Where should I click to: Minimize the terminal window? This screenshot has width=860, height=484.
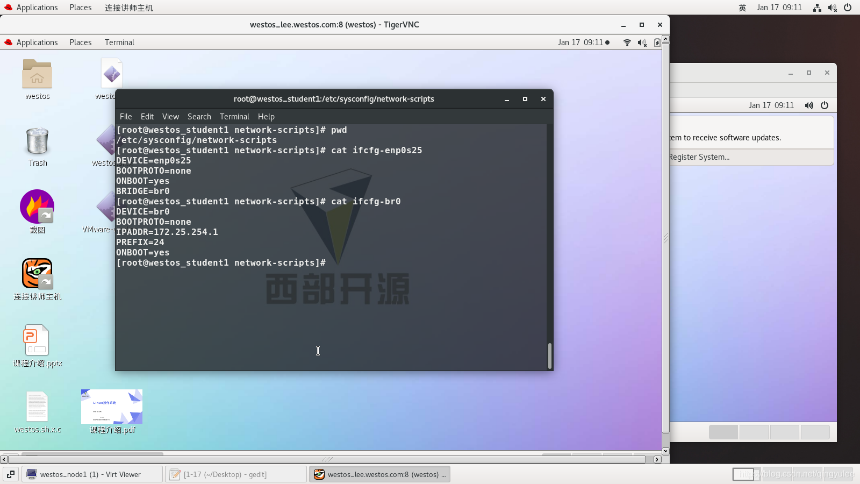click(506, 99)
